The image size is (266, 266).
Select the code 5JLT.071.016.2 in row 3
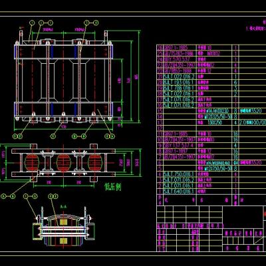[179, 180]
